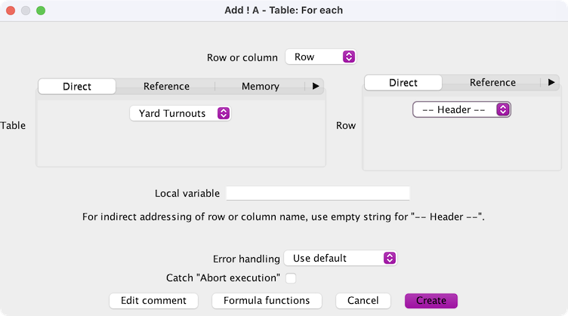568x316 pixels.
Task: Click the Local variable text field
Action: pos(317,193)
